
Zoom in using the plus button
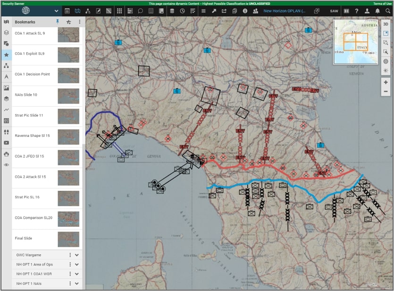pos(386,82)
